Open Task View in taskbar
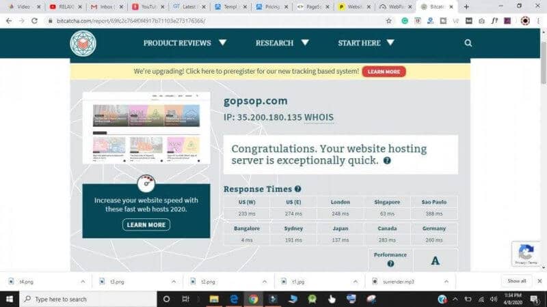The height and width of the screenshot is (307, 547). coord(185,299)
